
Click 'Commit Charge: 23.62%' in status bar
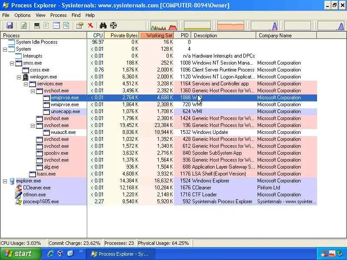(x=74, y=243)
